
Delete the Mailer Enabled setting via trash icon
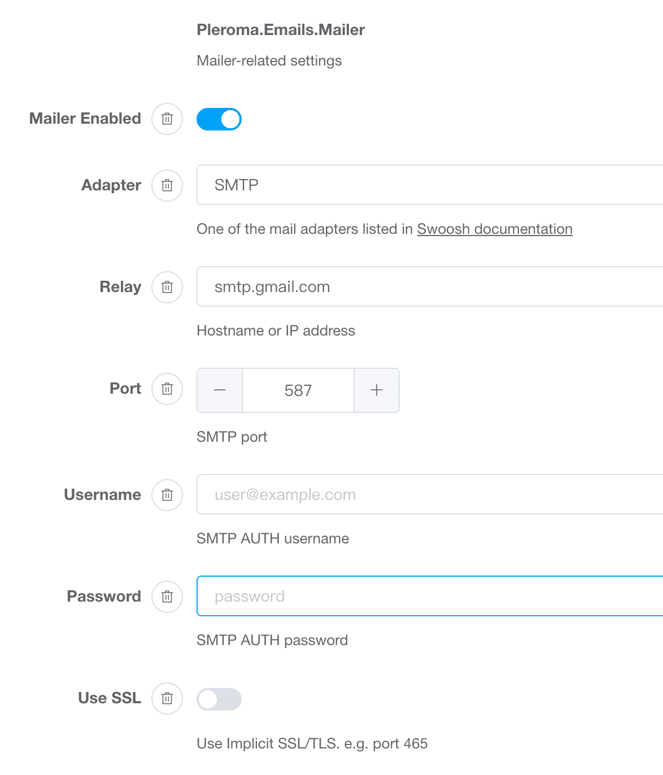click(x=167, y=119)
